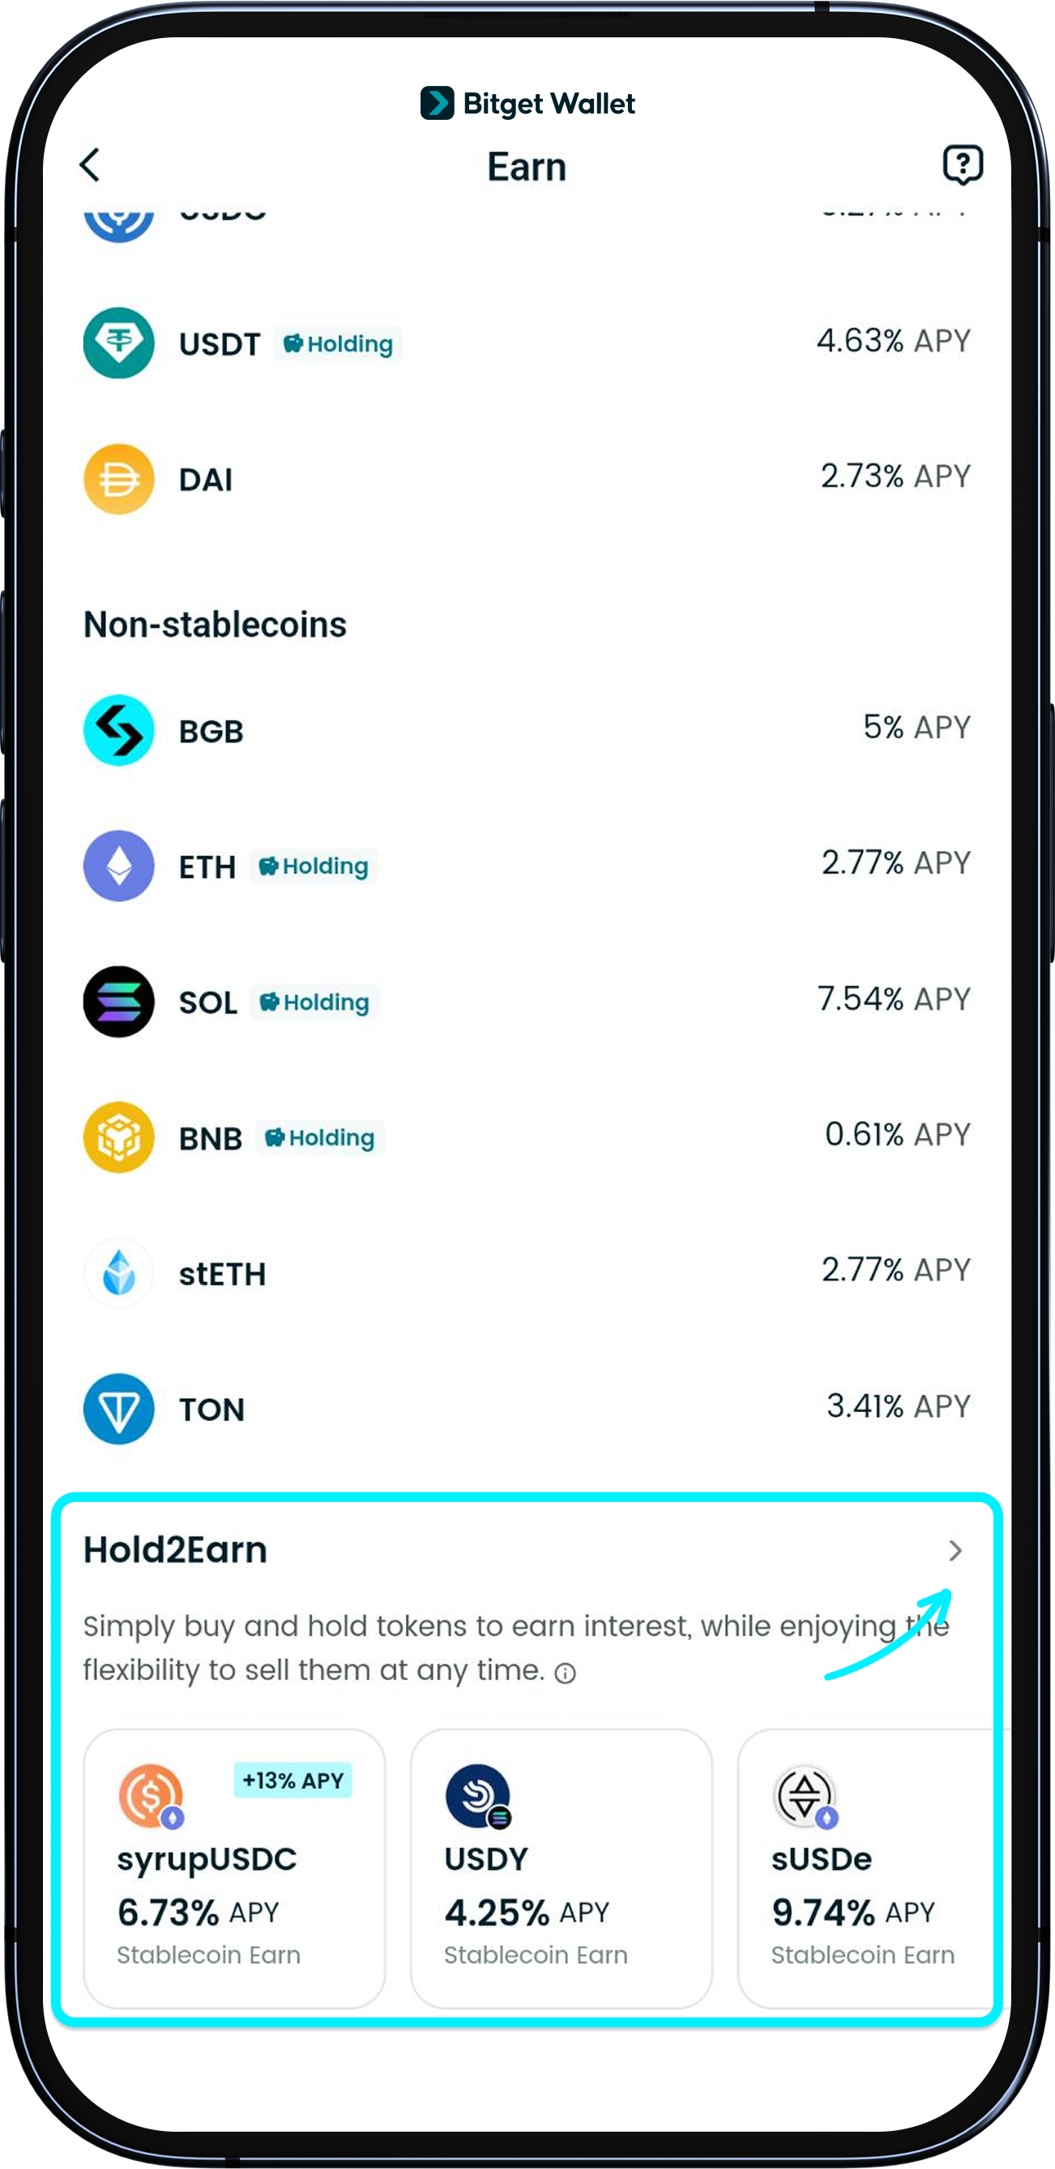The image size is (1055, 2169).
Task: Select the USDT token icon
Action: [x=119, y=344]
